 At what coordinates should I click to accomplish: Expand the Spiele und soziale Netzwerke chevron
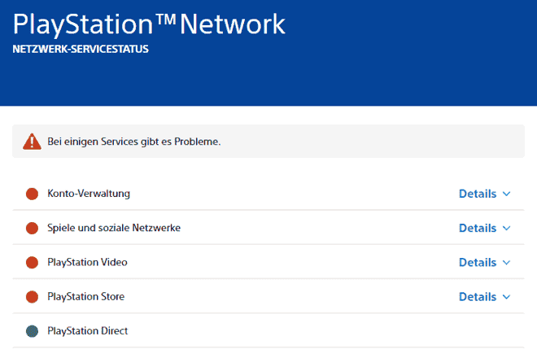coord(506,228)
